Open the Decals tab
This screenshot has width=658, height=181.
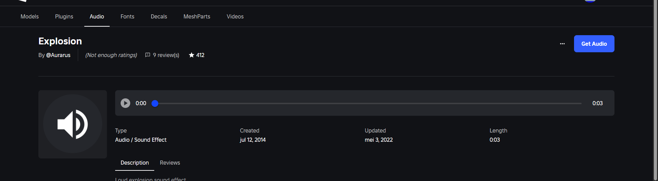coord(159,16)
